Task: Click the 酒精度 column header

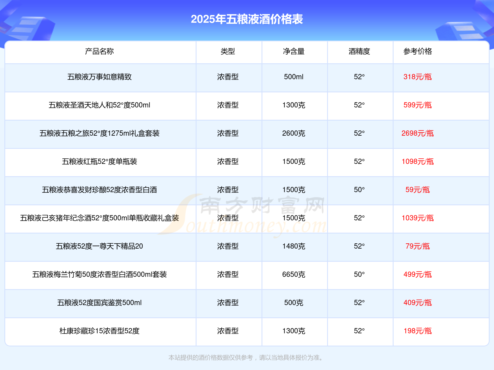Action: [x=359, y=51]
